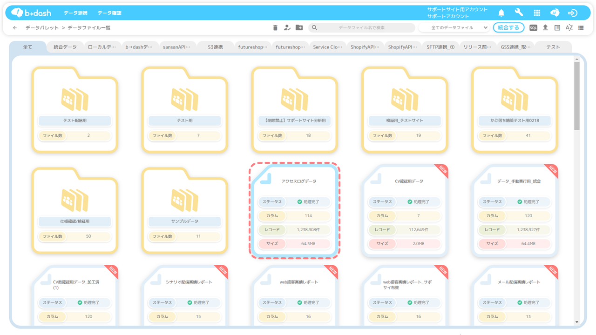Screen dimensions: 596x335
Task: Open the support chat icon
Action: 555,13
